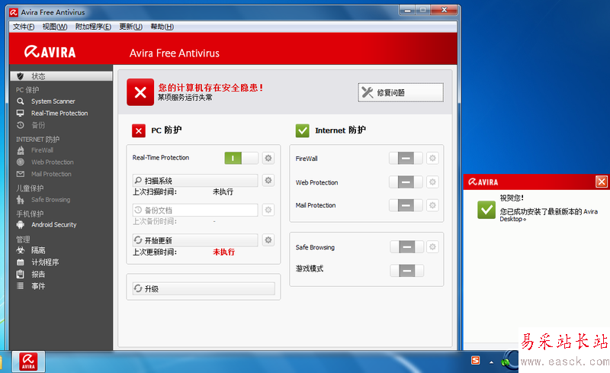The width and height of the screenshot is (610, 373).
Task: Toggle the Web Protection switch
Action: (x=406, y=182)
